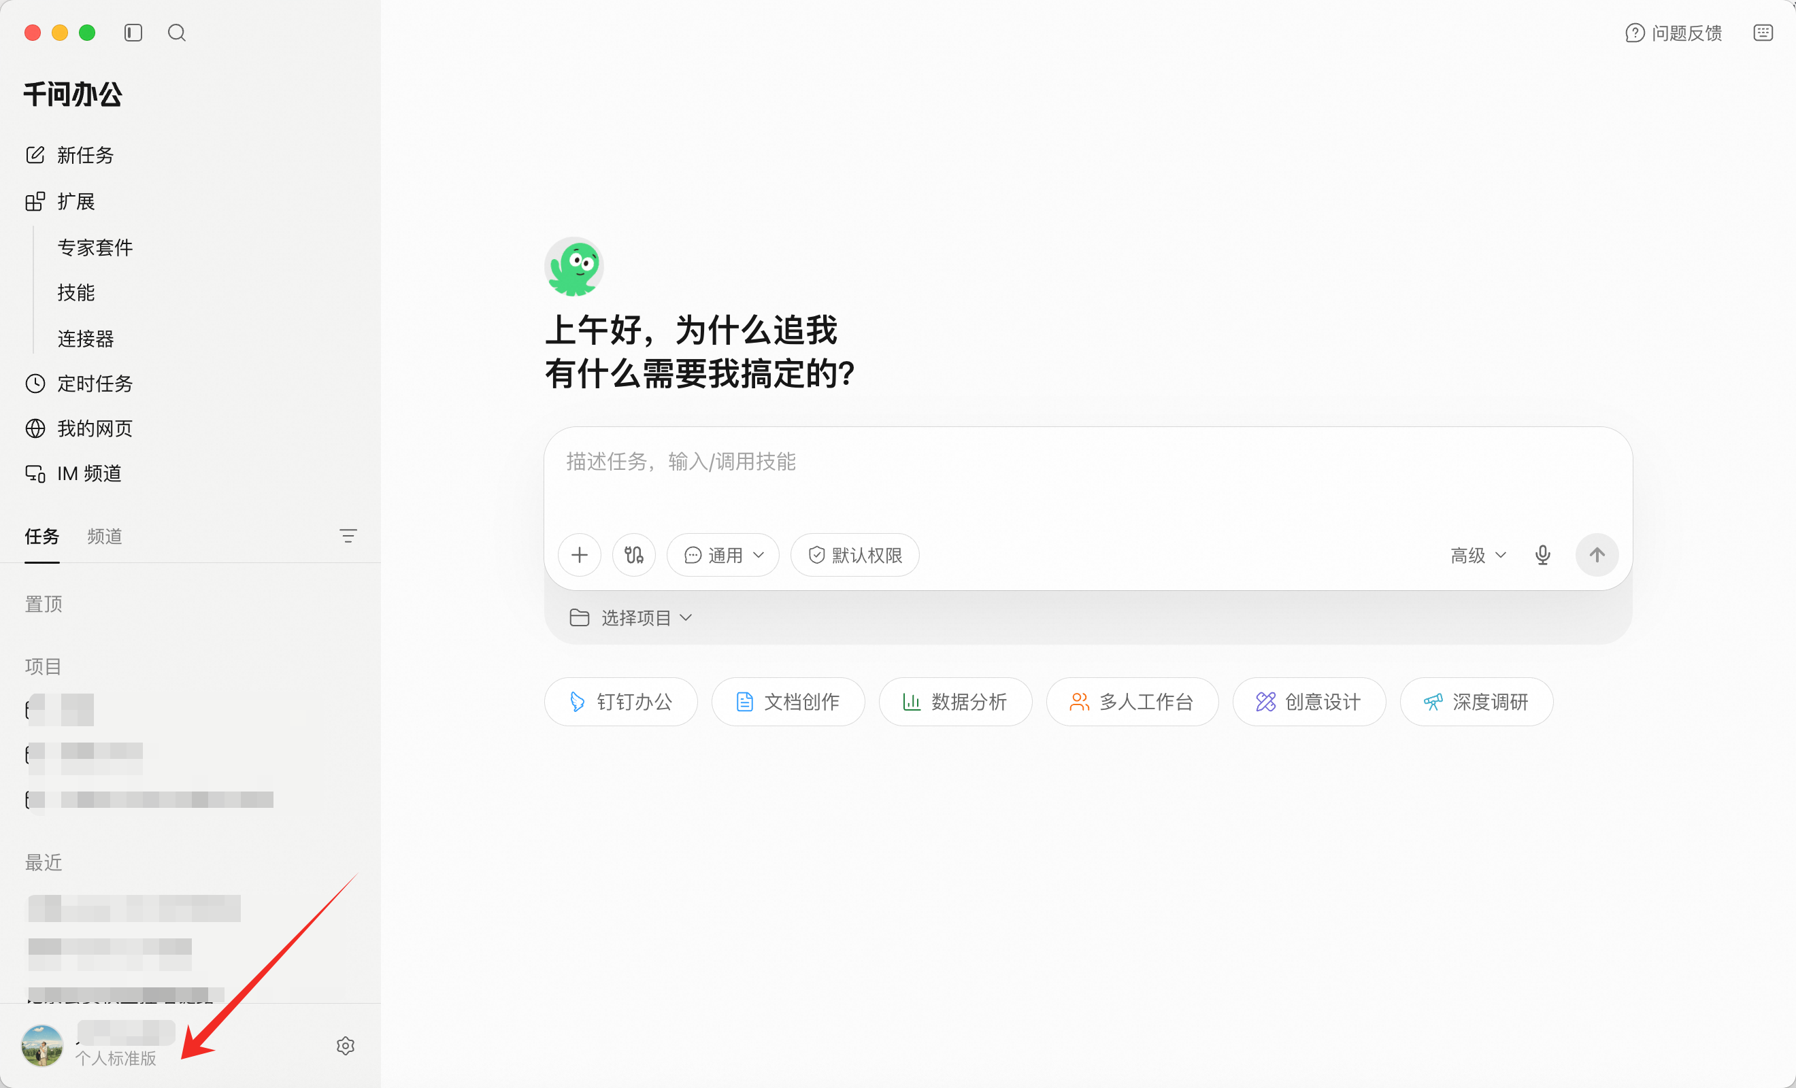The width and height of the screenshot is (1796, 1088).
Task: Open the 通用 mode dropdown
Action: pos(723,556)
